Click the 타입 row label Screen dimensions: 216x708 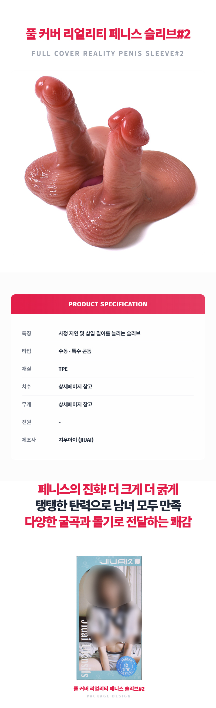coord(26,351)
